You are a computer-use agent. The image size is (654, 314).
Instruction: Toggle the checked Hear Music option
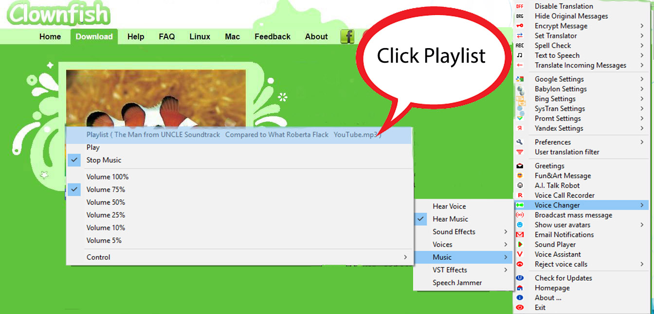coord(463,219)
